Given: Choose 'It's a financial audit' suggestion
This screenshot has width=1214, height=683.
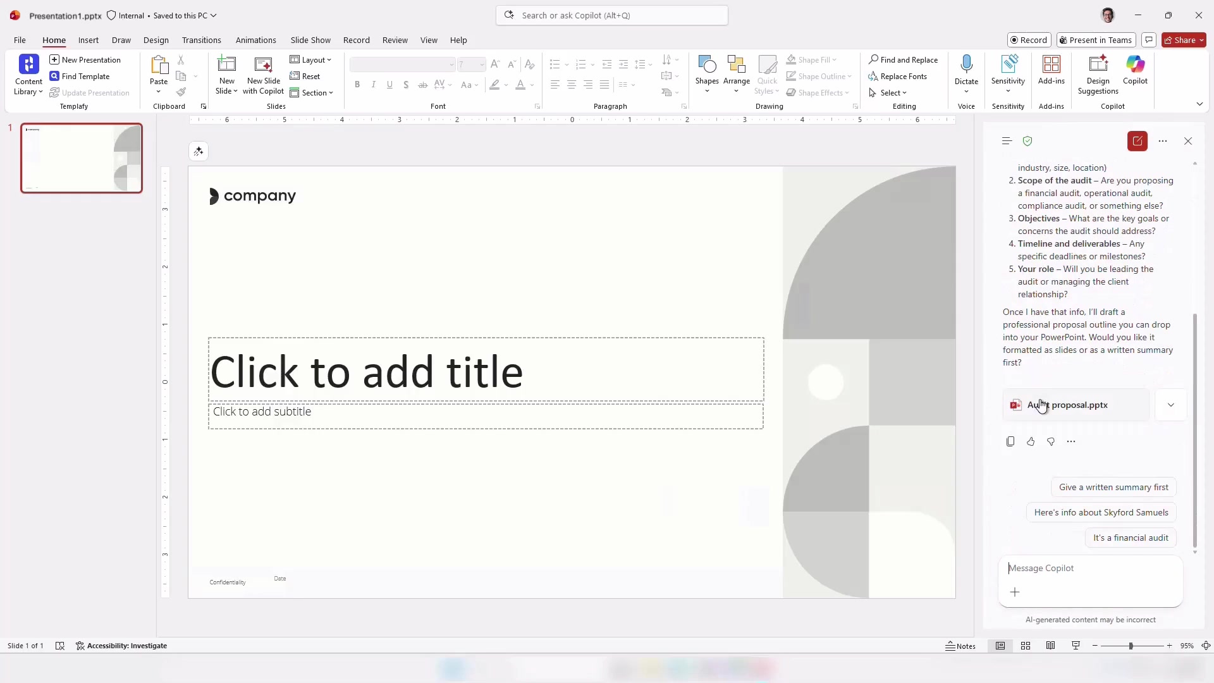Looking at the screenshot, I should pos(1131,538).
